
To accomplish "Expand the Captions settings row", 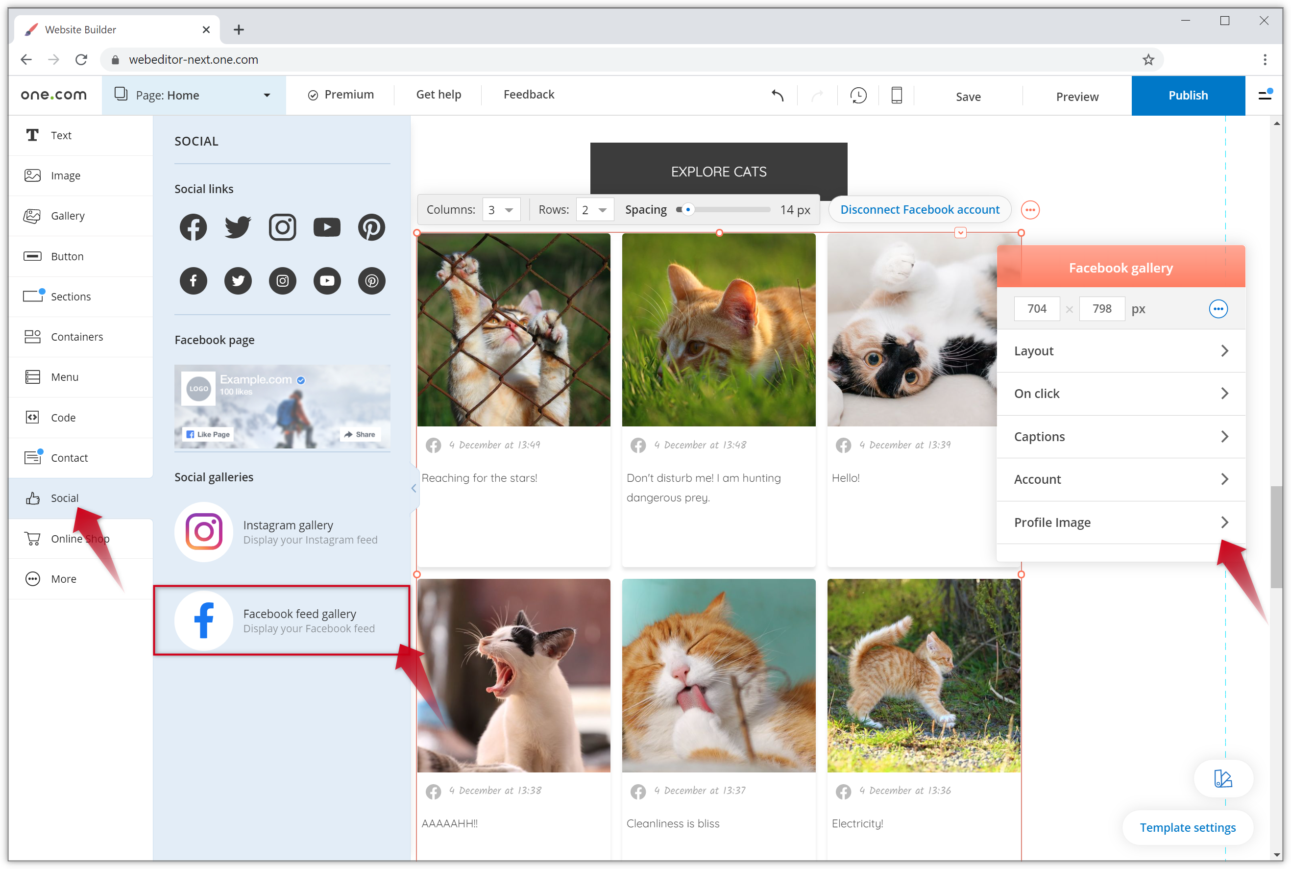I will coord(1120,437).
